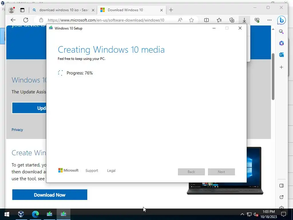Open network status tray icon
The height and width of the screenshot is (220, 293).
pos(249,214)
